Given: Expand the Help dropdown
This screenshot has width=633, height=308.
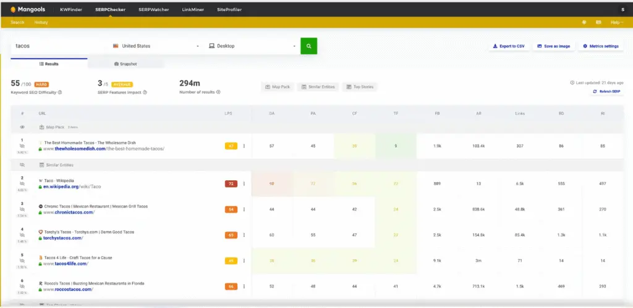Looking at the screenshot, I should tap(617, 23).
